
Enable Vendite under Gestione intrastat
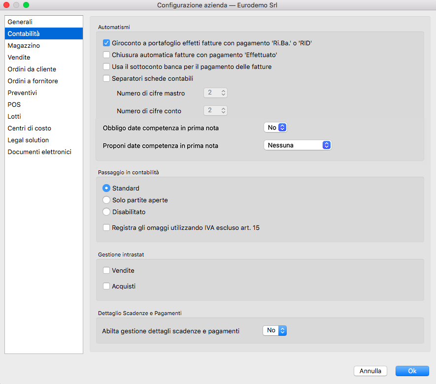pos(106,270)
